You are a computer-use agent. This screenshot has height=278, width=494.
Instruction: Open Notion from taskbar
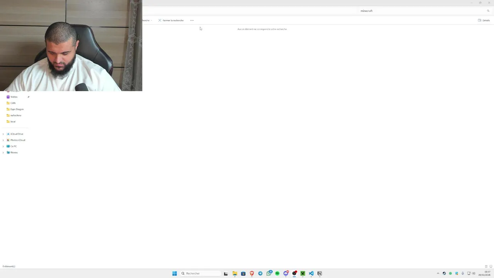pyautogui.click(x=320, y=273)
